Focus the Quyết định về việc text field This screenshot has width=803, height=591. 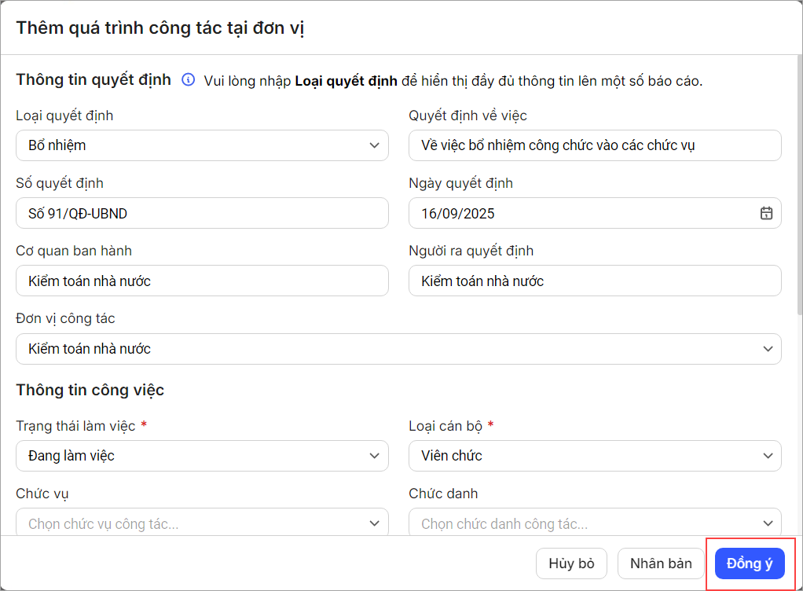point(595,145)
